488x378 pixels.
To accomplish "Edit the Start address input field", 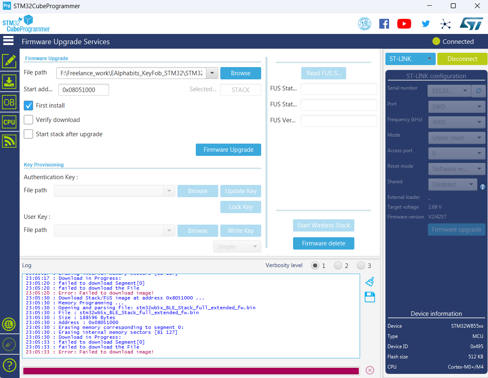I will click(x=83, y=89).
